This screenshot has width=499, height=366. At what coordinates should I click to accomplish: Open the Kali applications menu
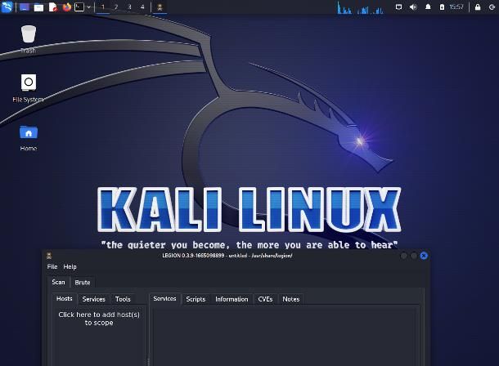(7, 7)
